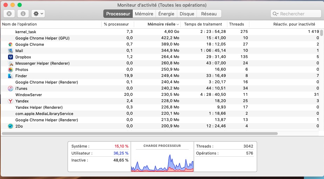
Task: Click kernel_task's 275 threads value
Action: (244, 31)
